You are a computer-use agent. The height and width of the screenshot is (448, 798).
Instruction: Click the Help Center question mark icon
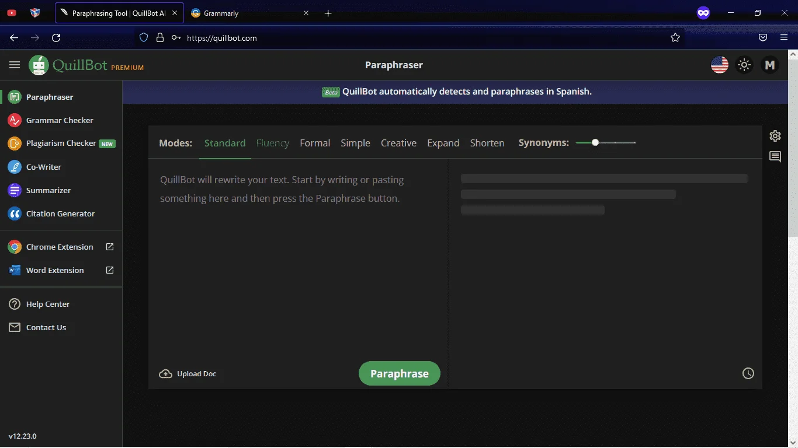click(x=15, y=304)
